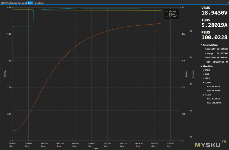Click the 00:00:30 time axis tick label
Screen dimensions: 229x150
click(x=60, y=145)
